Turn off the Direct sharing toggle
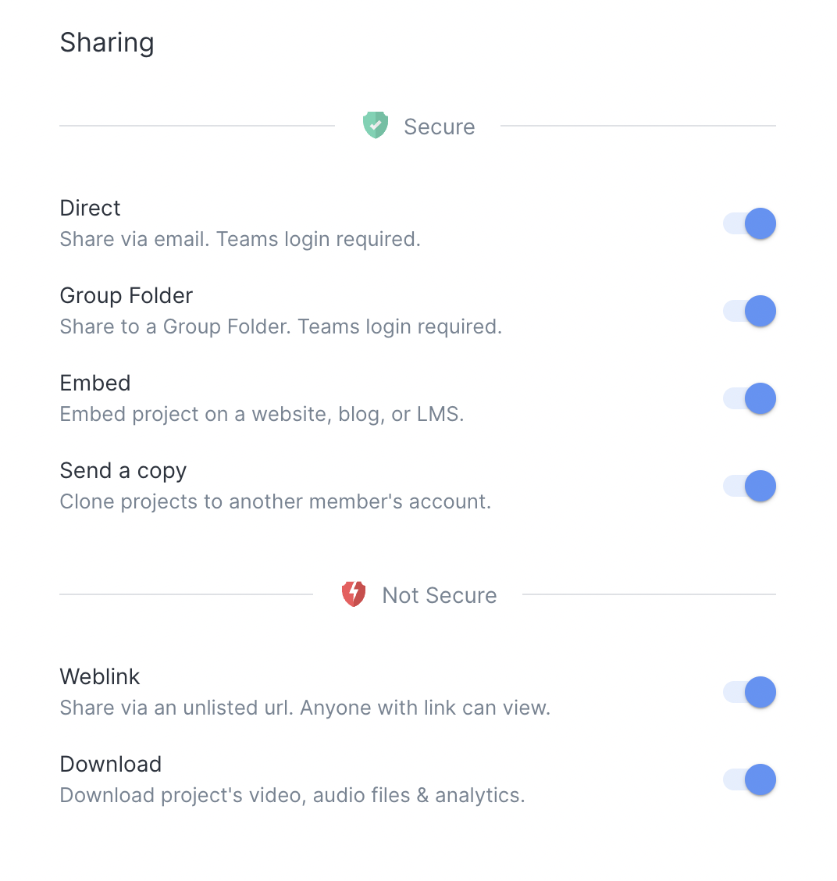 750,224
